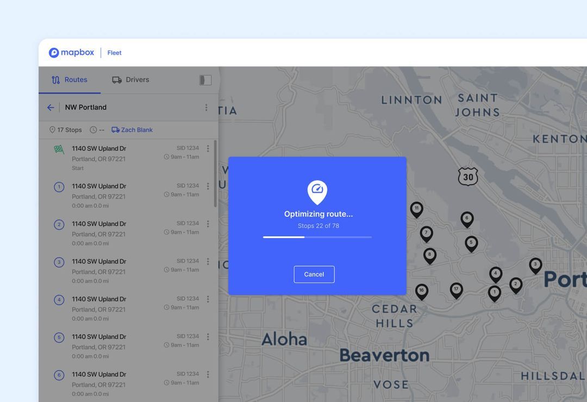Click the pin icon next to 17 Stops
The image size is (587, 402).
coord(52,129)
